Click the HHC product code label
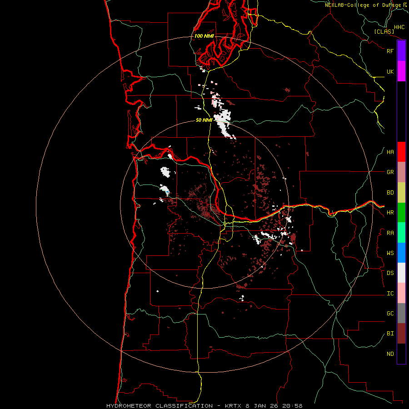The width and height of the screenshot is (409, 409). pyautogui.click(x=399, y=27)
